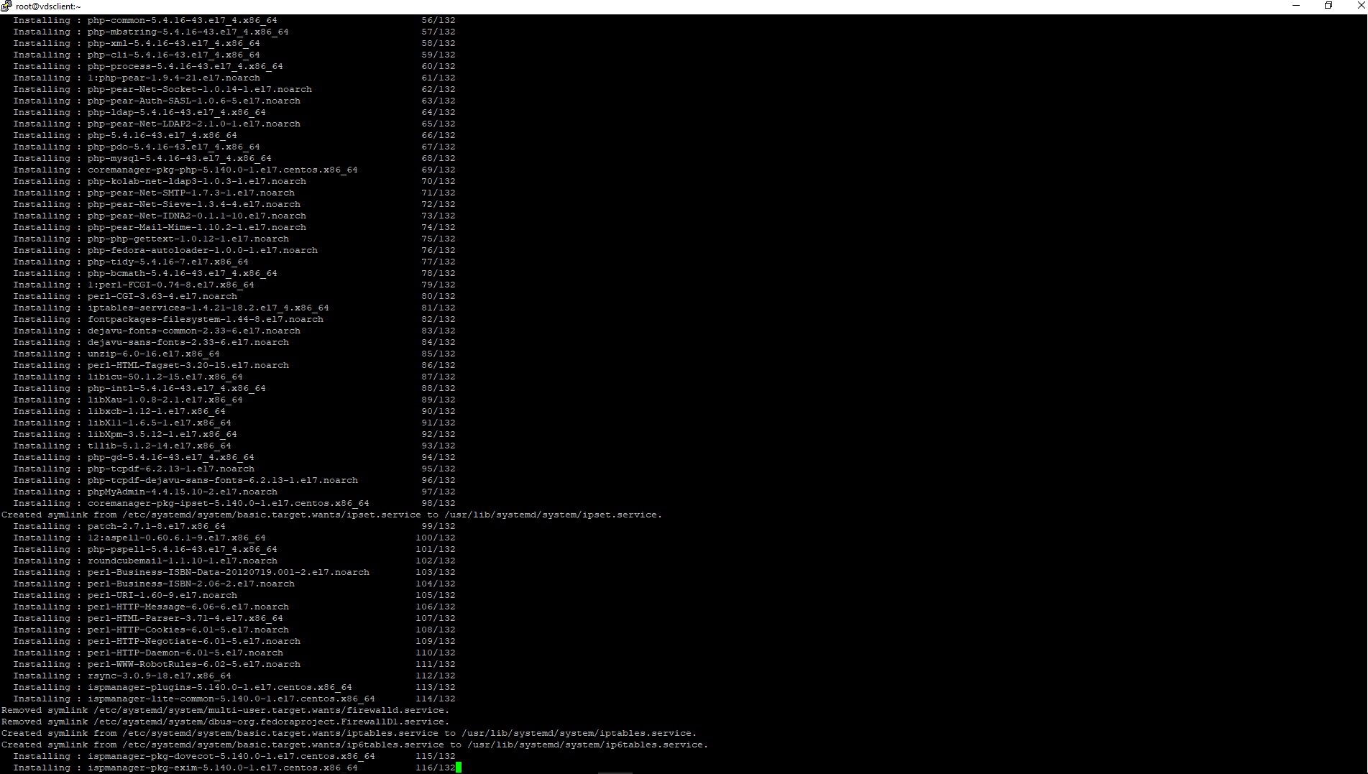Click the 1:php-pear-1.9.4-21.el7.noarch line

coord(234,78)
